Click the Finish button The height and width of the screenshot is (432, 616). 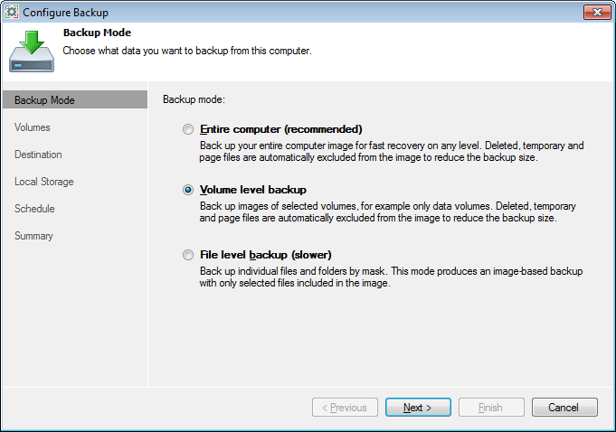point(491,408)
